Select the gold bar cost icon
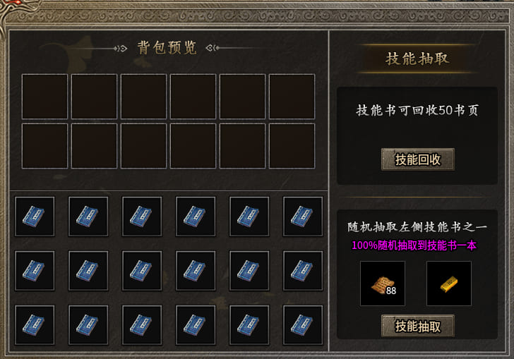 click(x=449, y=284)
